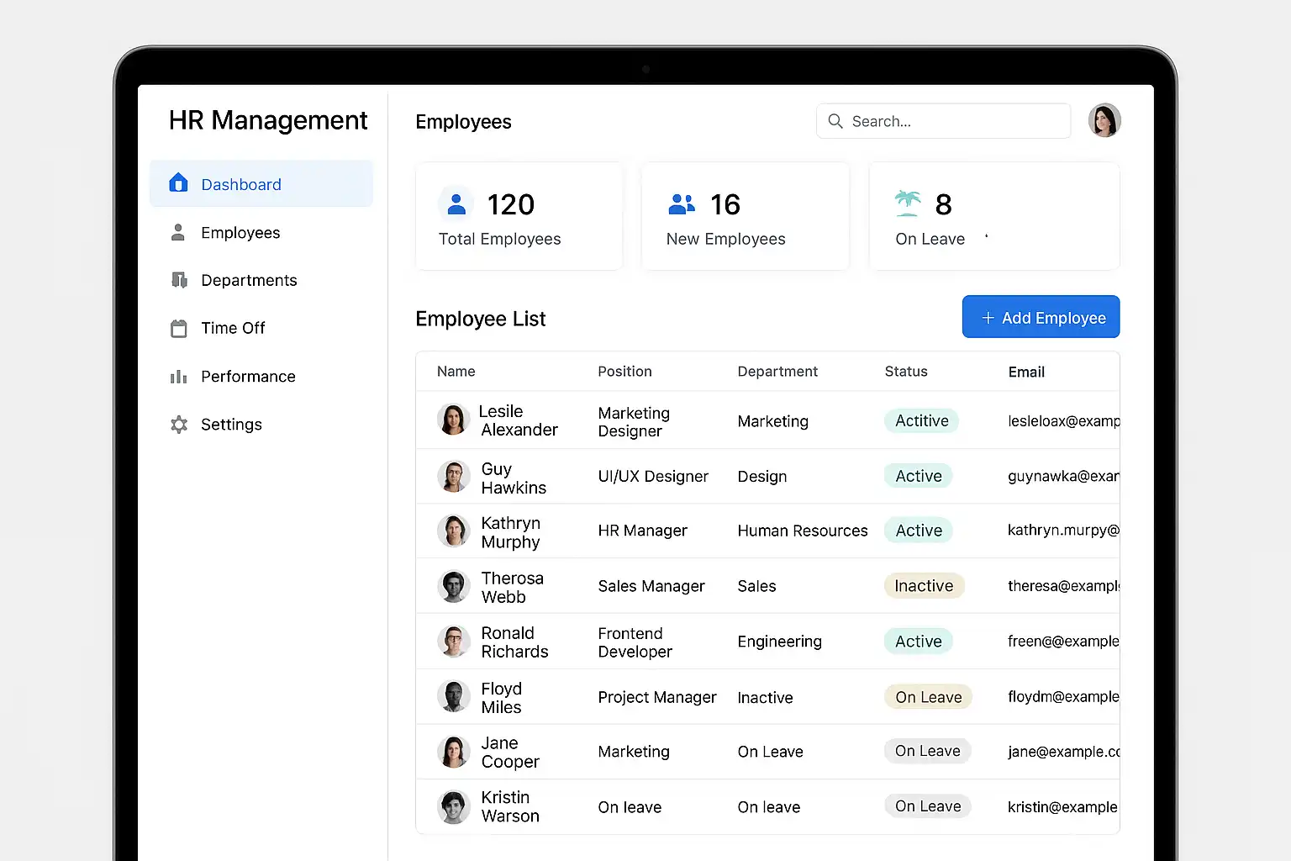The height and width of the screenshot is (861, 1291).
Task: Sort by the Status column header
Action: click(906, 372)
